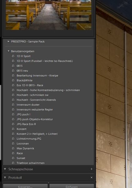Expand the PRESETPRO - Sample Pack folder

pos(8,41)
